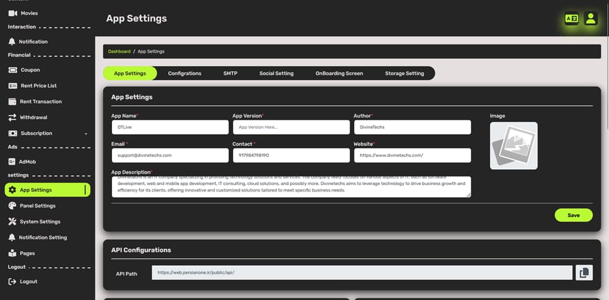Click the App Version input field

click(291, 127)
